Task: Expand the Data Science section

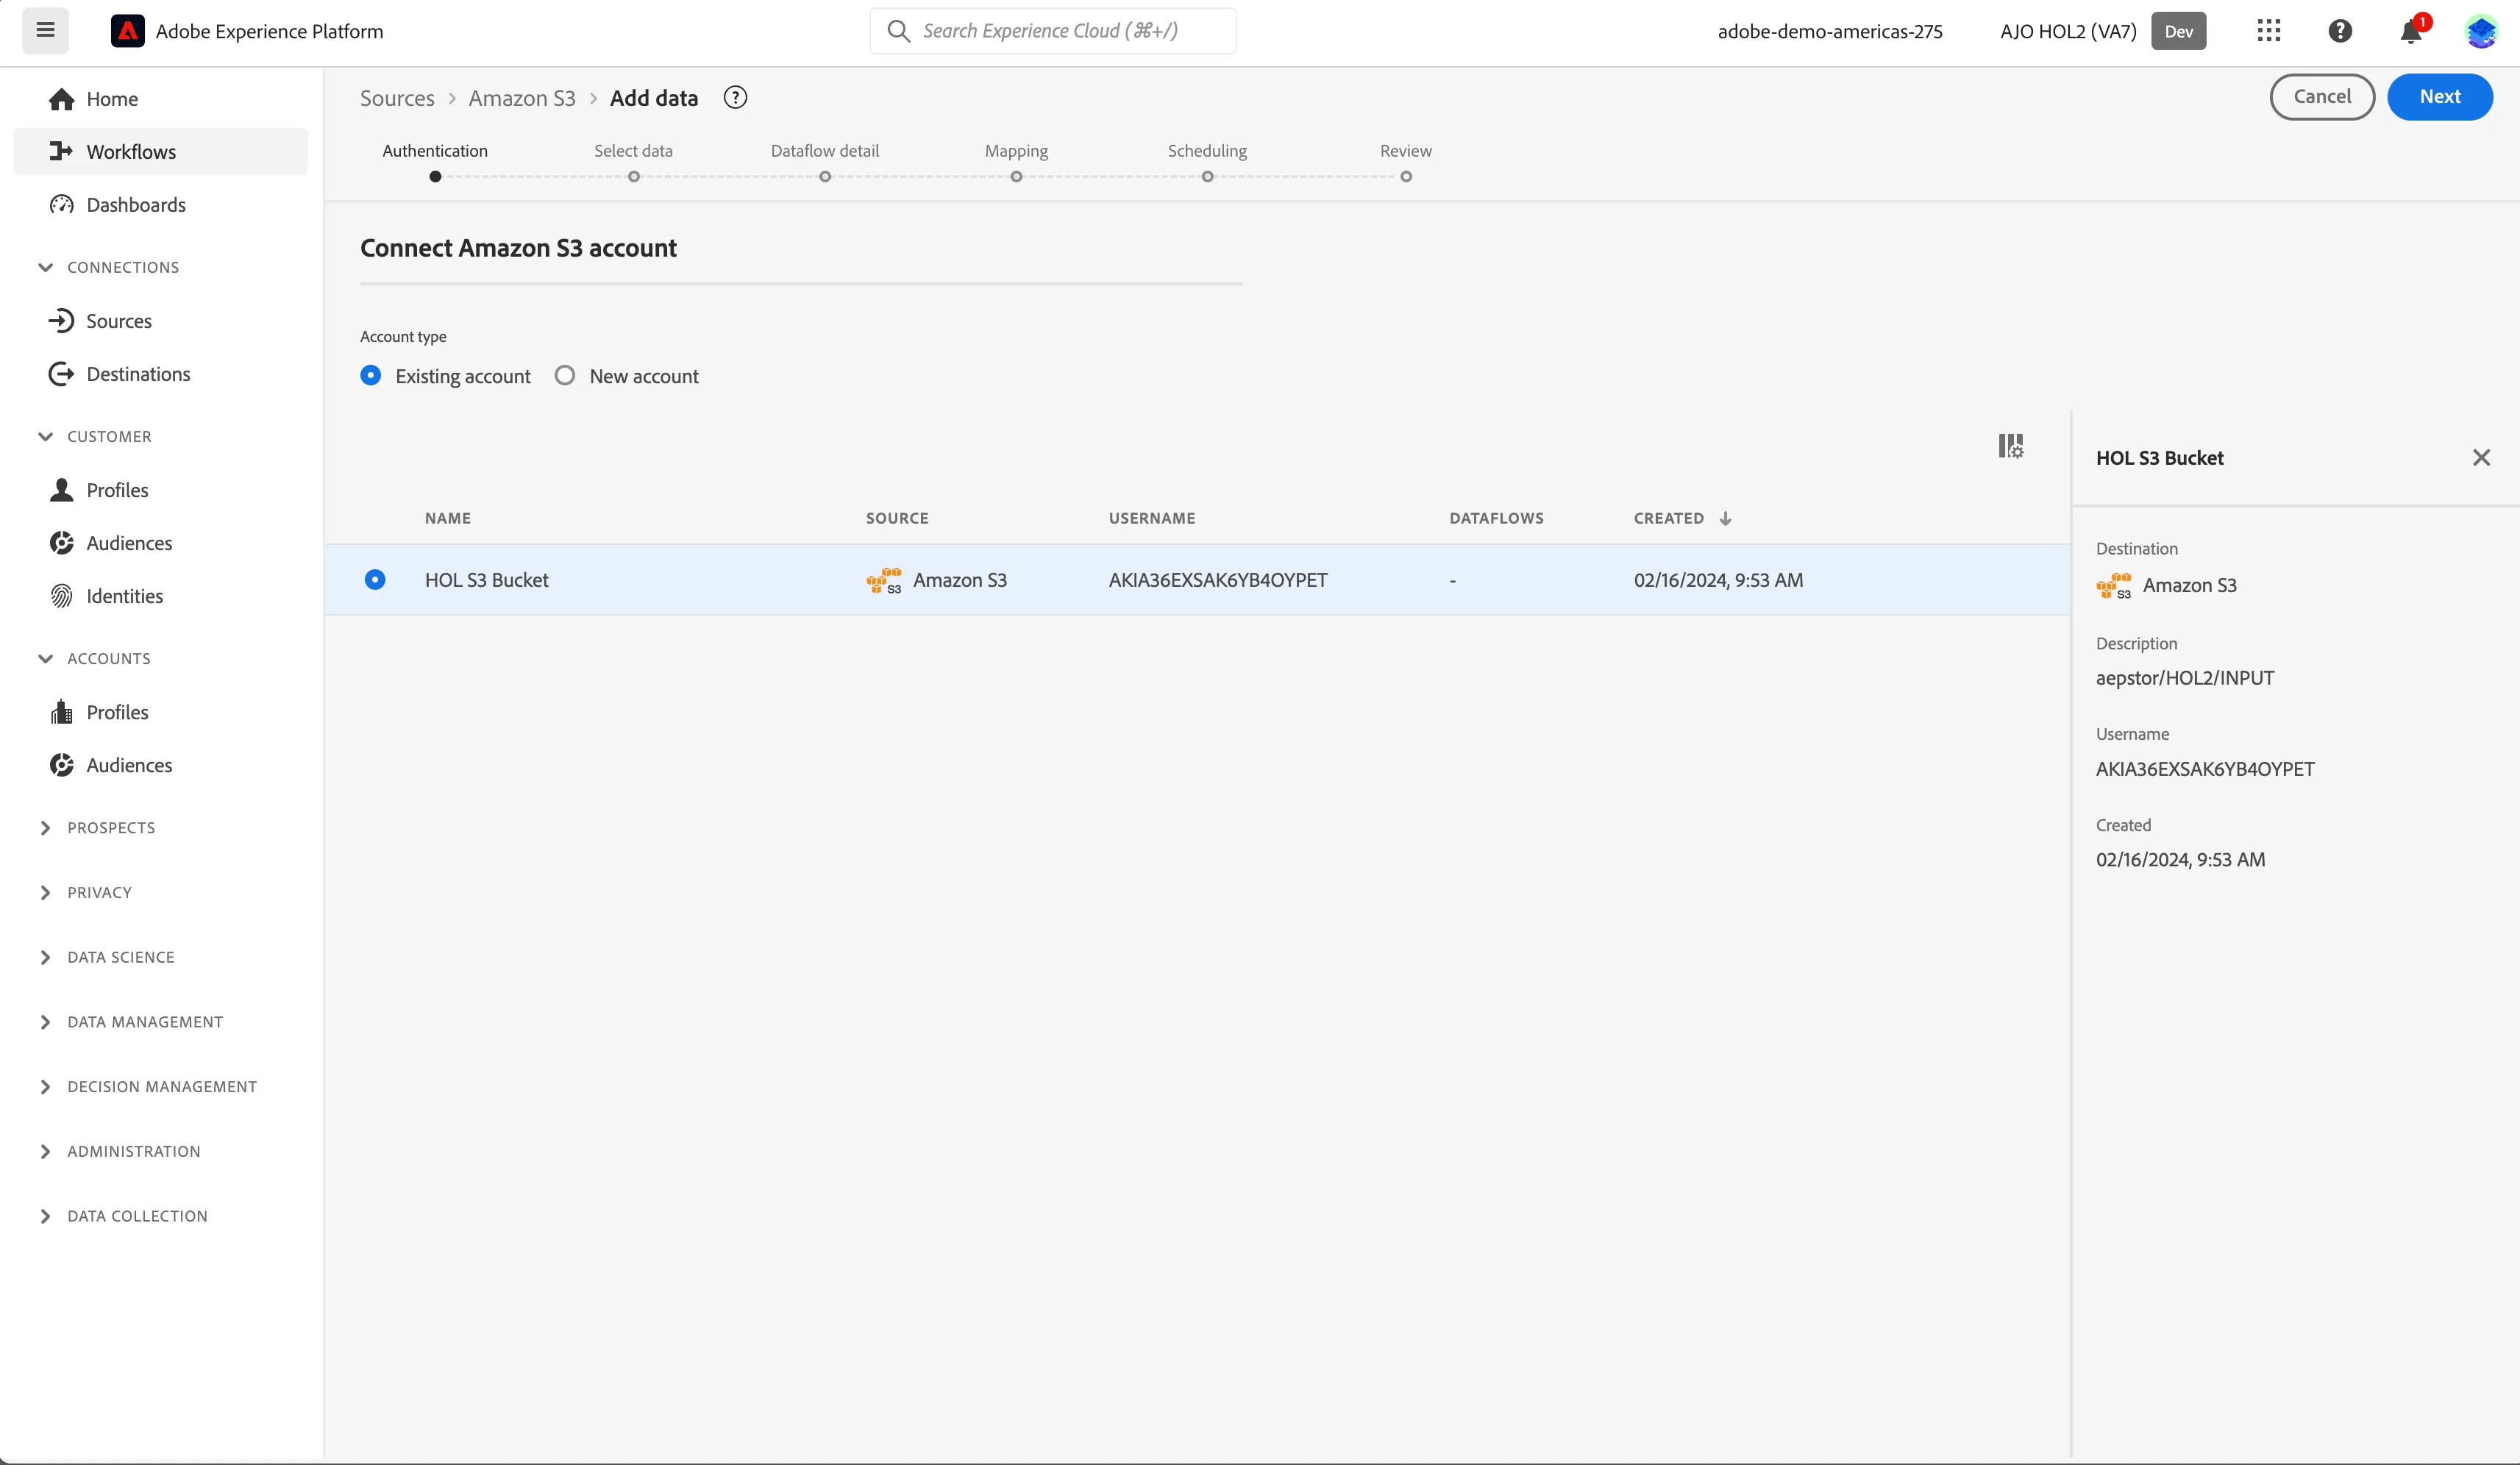Action: pyautogui.click(x=45, y=957)
